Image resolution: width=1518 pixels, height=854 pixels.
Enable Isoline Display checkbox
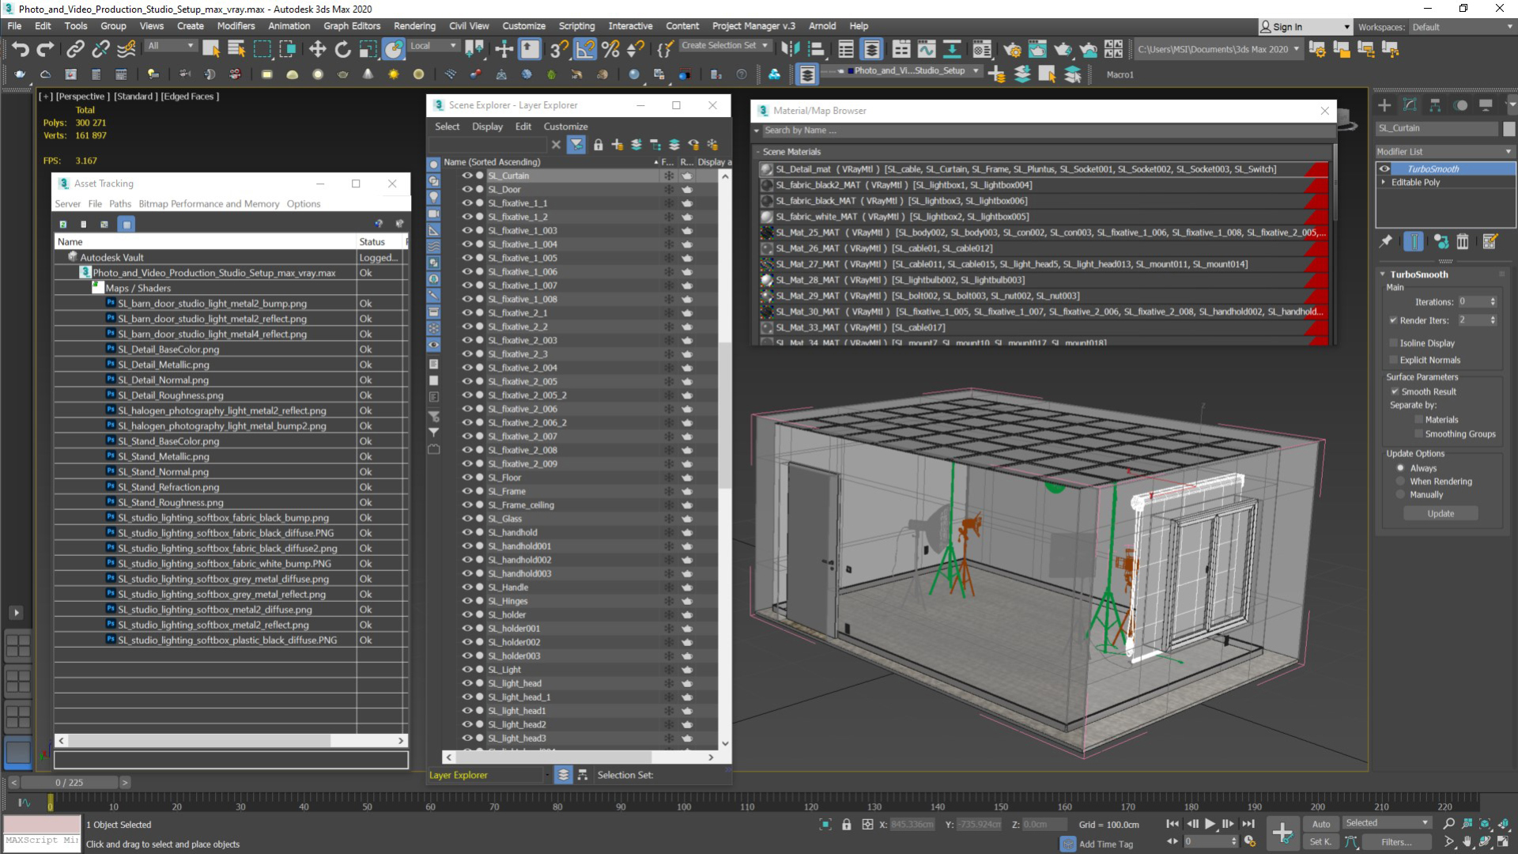(x=1394, y=343)
